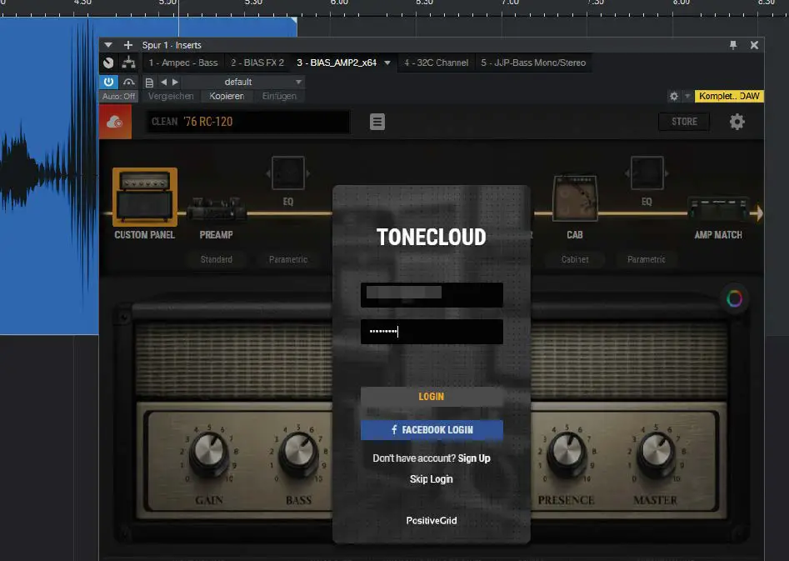Viewport: 789px width, 561px height.
Task: Open the BIAS Amp settings gear
Action: point(737,122)
